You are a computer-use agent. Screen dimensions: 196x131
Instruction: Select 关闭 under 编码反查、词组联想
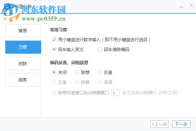[x=54, y=72]
